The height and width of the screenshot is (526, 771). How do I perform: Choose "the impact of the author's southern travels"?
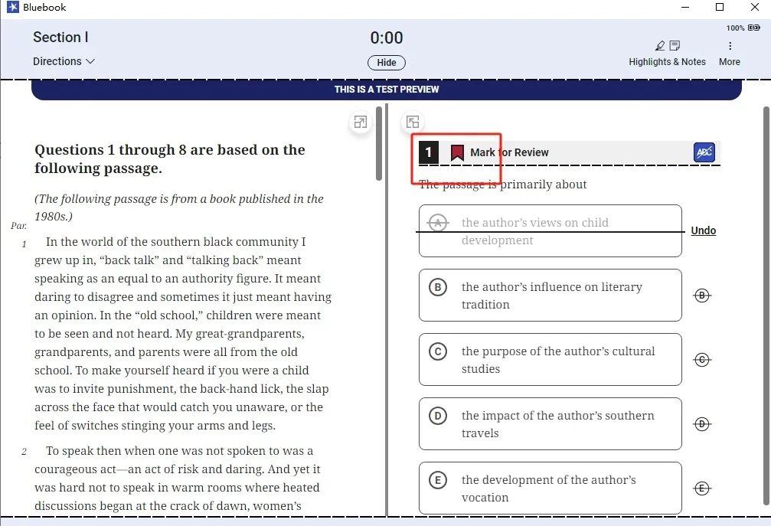coord(550,424)
